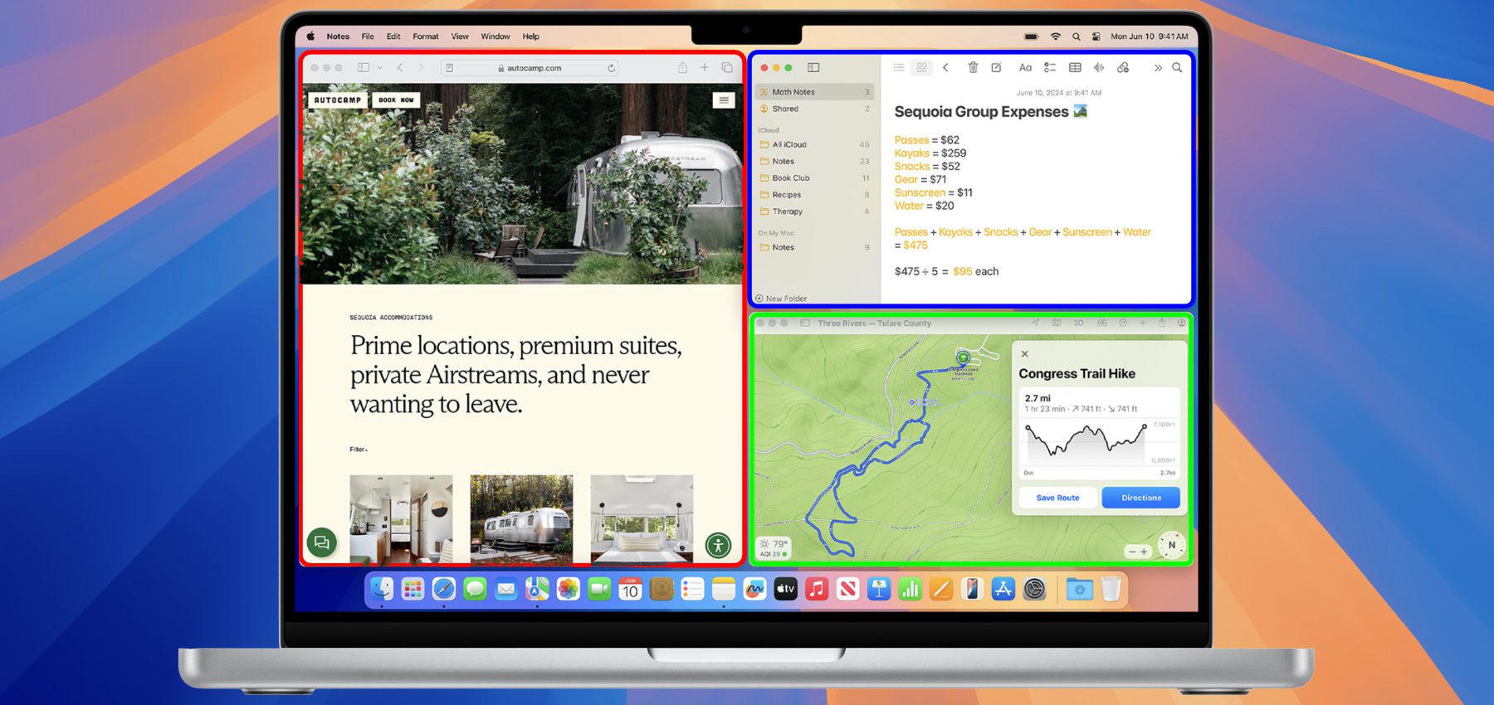Record audio in the Notes toolbar

[x=1099, y=68]
